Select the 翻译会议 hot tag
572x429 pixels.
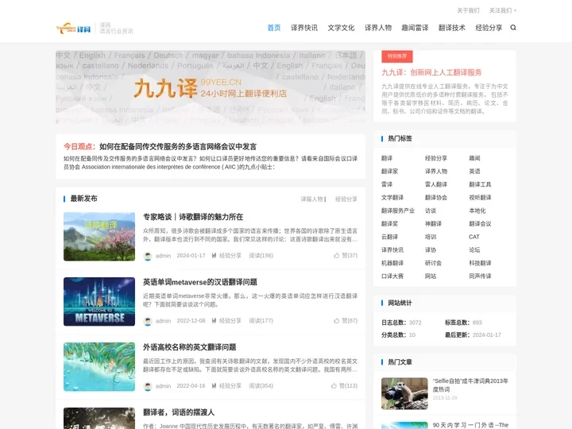pyautogui.click(x=480, y=223)
